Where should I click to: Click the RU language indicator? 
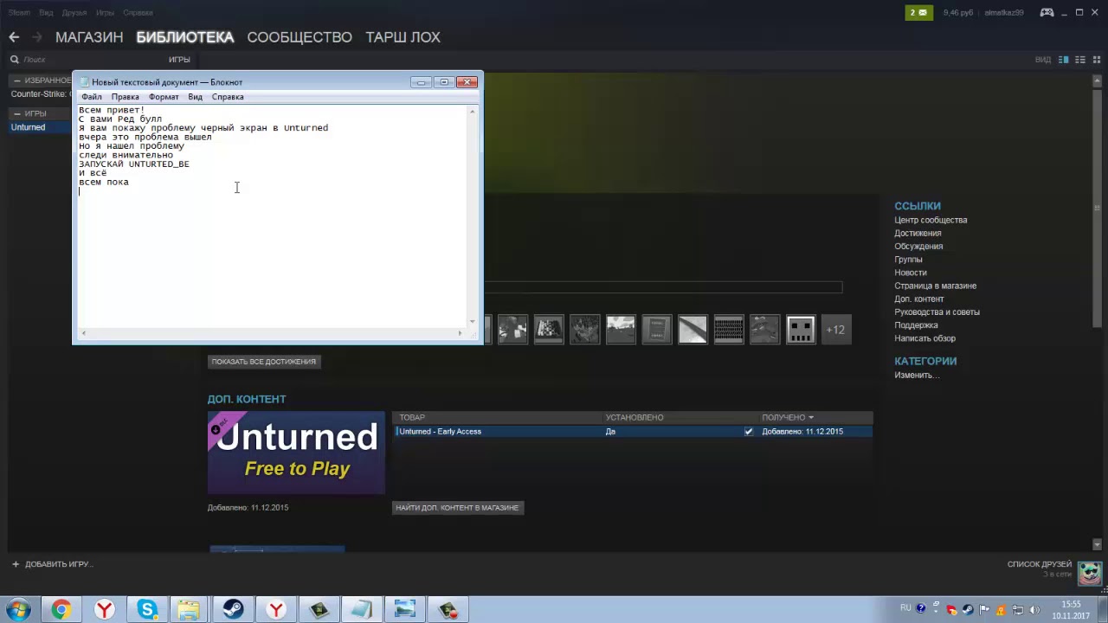[x=905, y=608]
